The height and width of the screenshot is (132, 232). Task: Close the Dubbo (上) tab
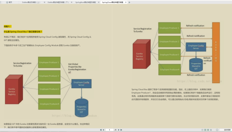pyautogui.click(x=44, y=3)
